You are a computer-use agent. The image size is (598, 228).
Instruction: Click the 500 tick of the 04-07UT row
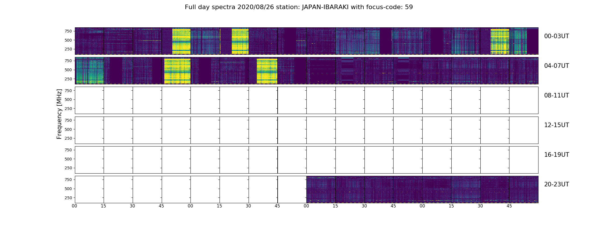coord(68,70)
